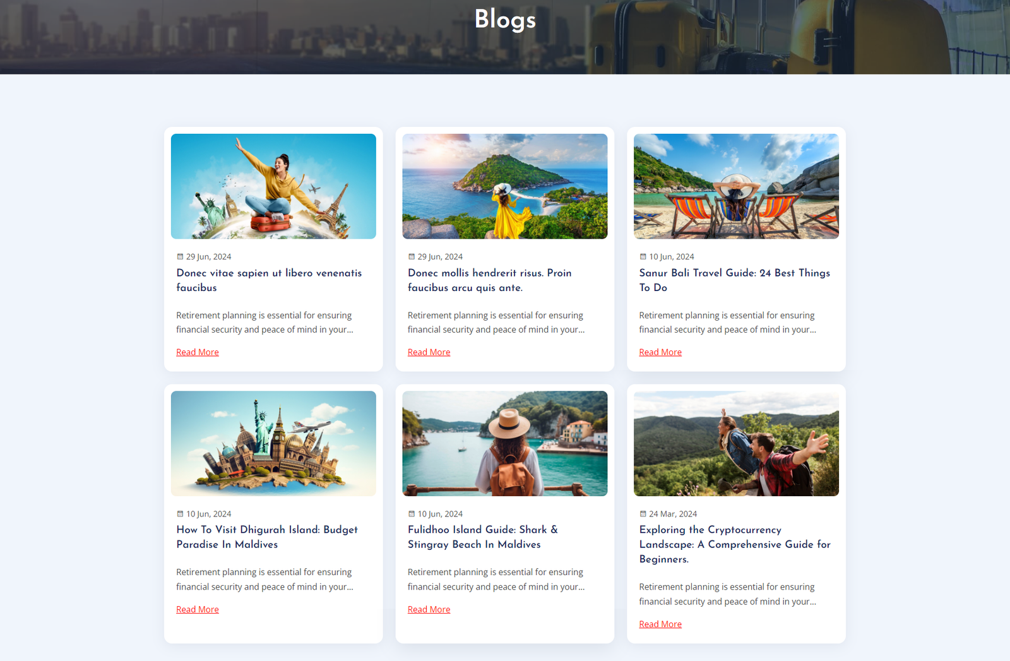Image resolution: width=1010 pixels, height=661 pixels.
Task: Open Read More under Donec mollis hendrerit post
Action: (429, 352)
